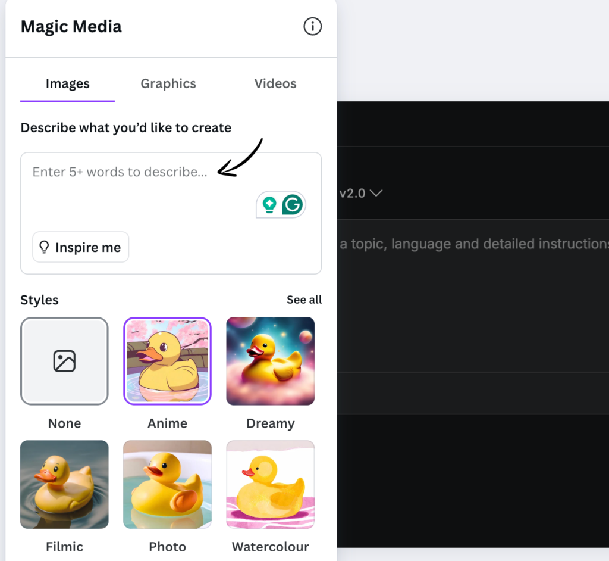The height and width of the screenshot is (561, 609).
Task: Select the None style tile
Action: [x=64, y=361]
